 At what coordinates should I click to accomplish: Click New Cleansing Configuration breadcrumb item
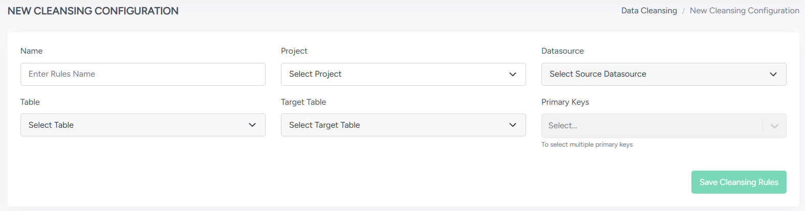click(x=744, y=11)
